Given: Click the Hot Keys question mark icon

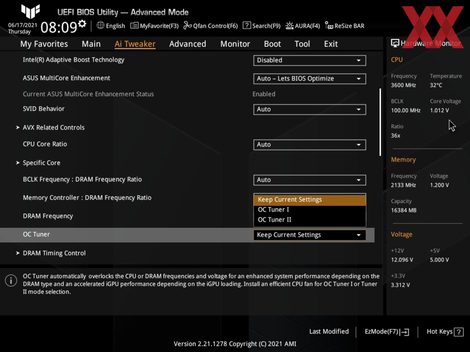Looking at the screenshot, I should [x=459, y=332].
